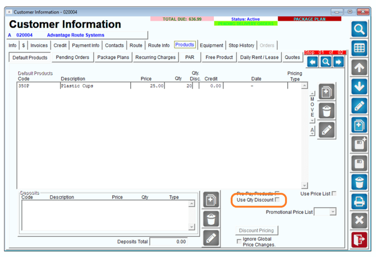The image size is (376, 257).
Task: Toggle the Pre-Pay Products checkbox
Action: click(277, 193)
